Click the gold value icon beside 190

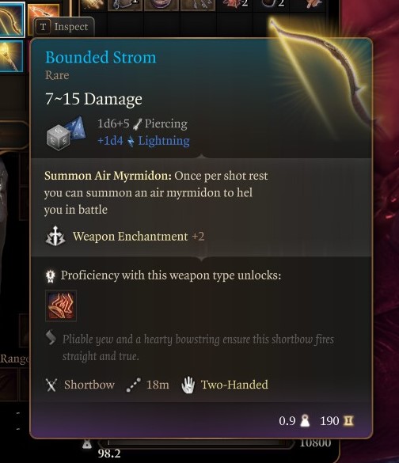[x=348, y=421]
